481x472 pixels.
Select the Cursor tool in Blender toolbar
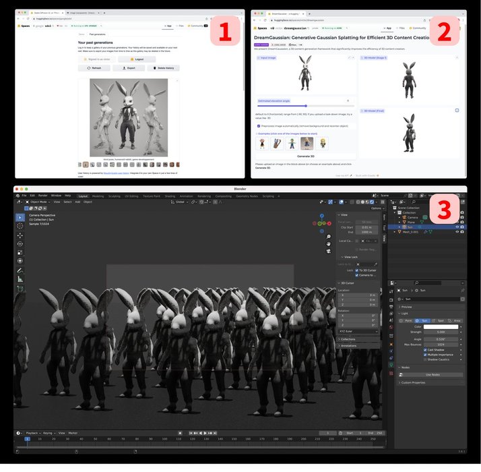click(x=20, y=226)
